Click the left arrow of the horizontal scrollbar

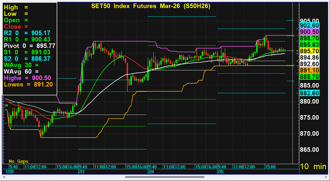pyautogui.click(x=4, y=177)
